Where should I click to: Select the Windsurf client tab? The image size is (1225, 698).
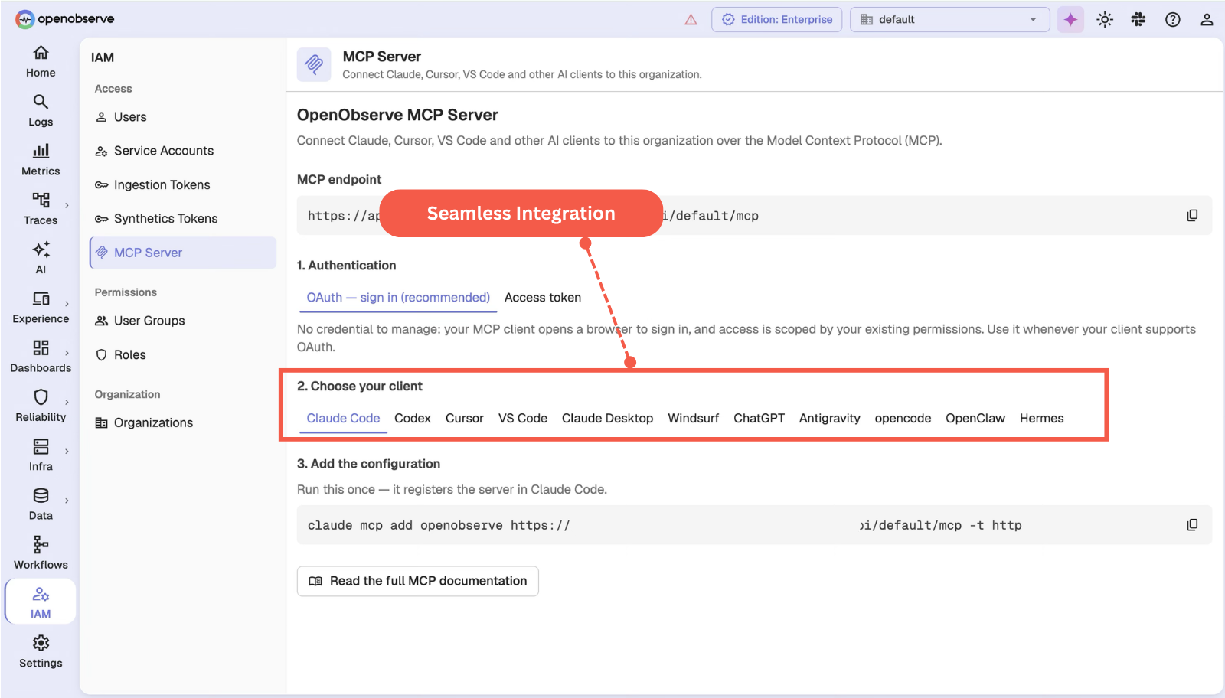click(x=694, y=419)
